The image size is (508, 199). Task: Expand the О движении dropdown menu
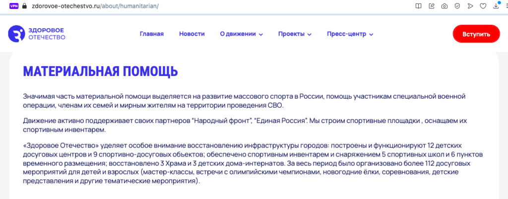(x=241, y=34)
